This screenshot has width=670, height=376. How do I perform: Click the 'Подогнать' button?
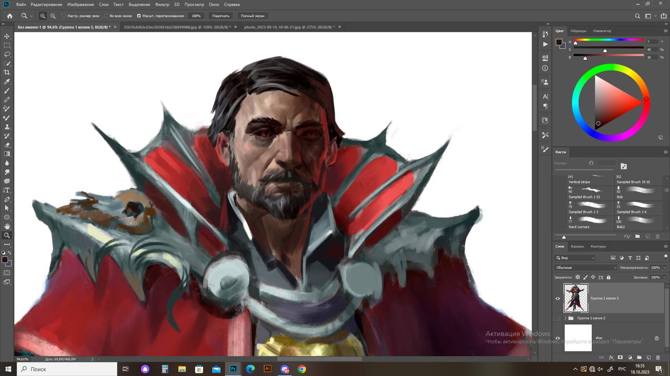click(x=221, y=16)
